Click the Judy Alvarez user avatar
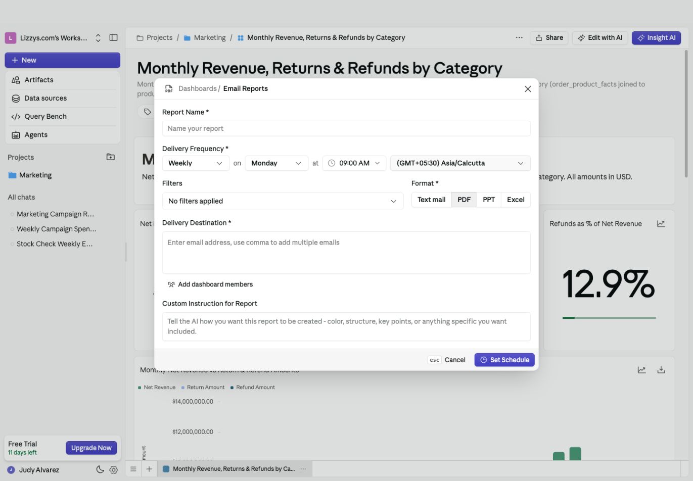Screen dimensions: 693x481 [11, 470]
